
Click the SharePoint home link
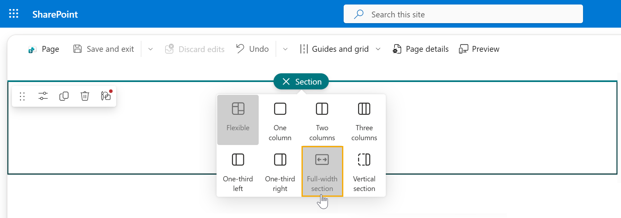coord(55,14)
